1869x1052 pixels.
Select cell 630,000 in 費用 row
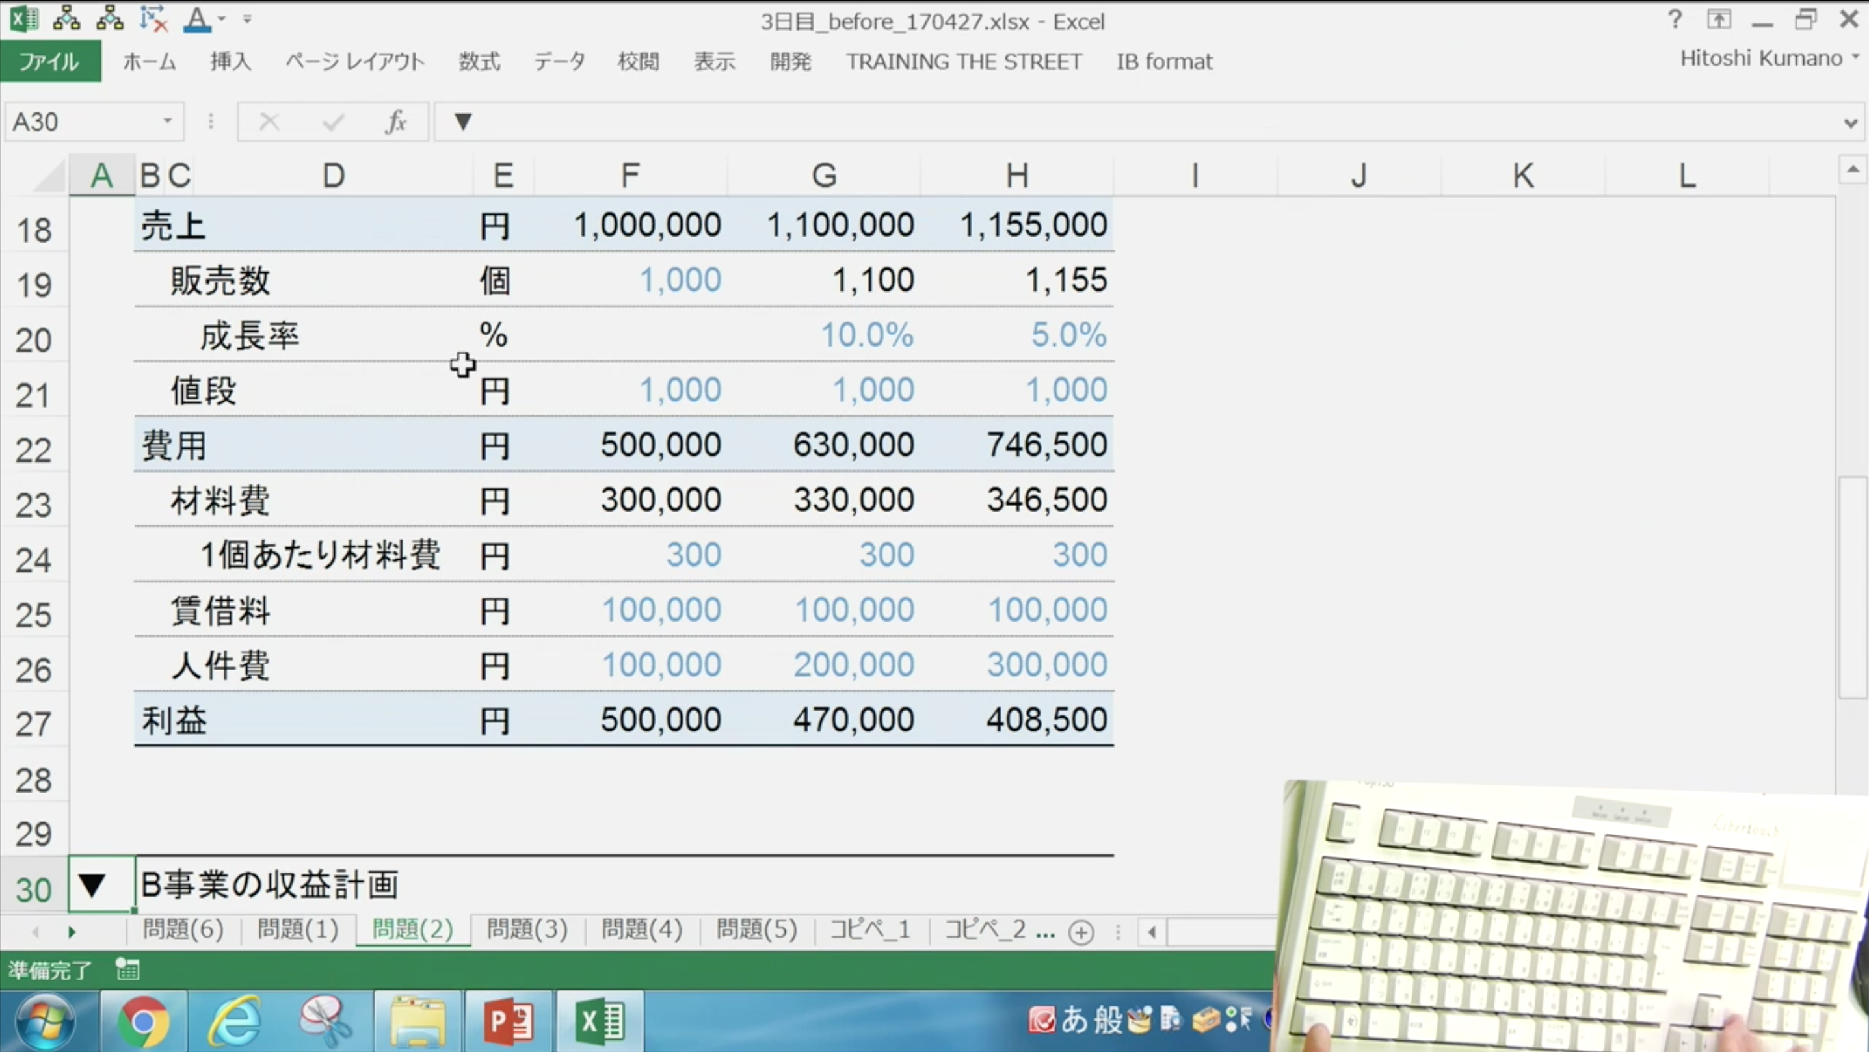[x=824, y=445]
